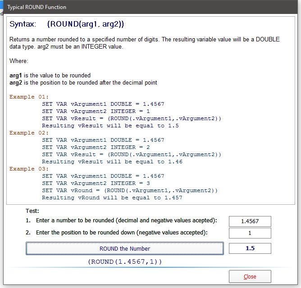Click the 'Resulting vResult will be equal to 1.46' line
The image size is (301, 288).
point(112,162)
